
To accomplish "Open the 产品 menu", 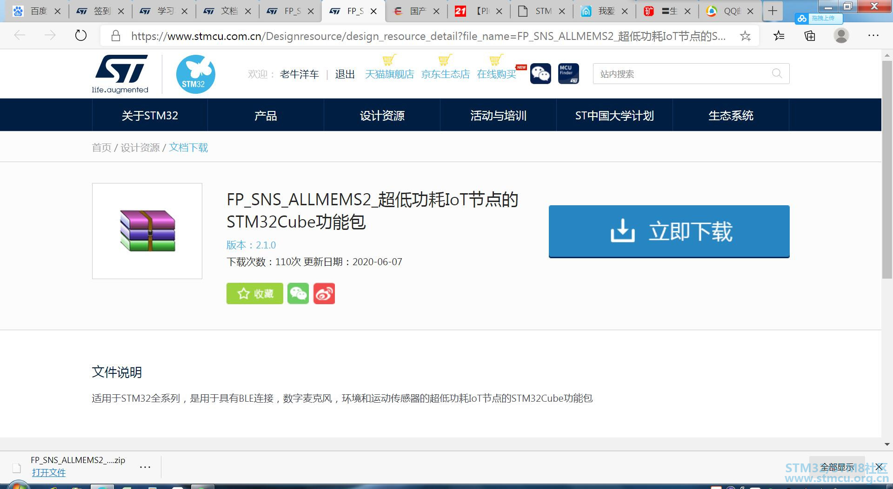I will 266,115.
